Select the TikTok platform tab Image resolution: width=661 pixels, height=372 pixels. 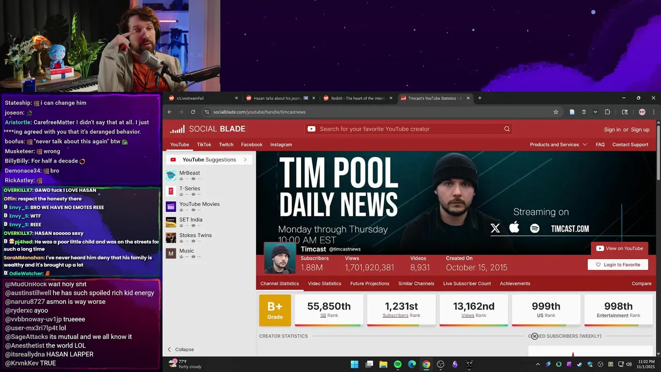click(x=204, y=145)
